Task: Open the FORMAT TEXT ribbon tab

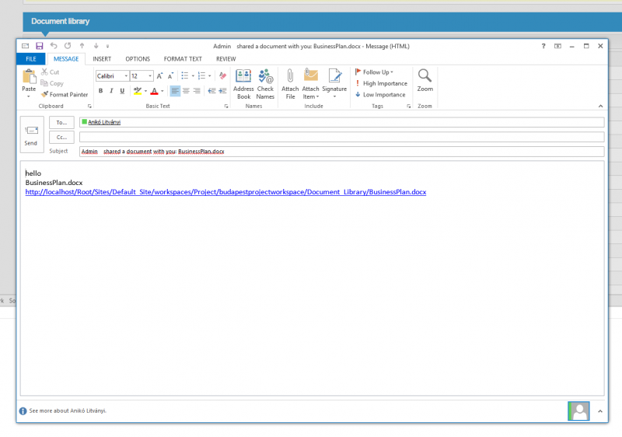Action: pyautogui.click(x=183, y=59)
